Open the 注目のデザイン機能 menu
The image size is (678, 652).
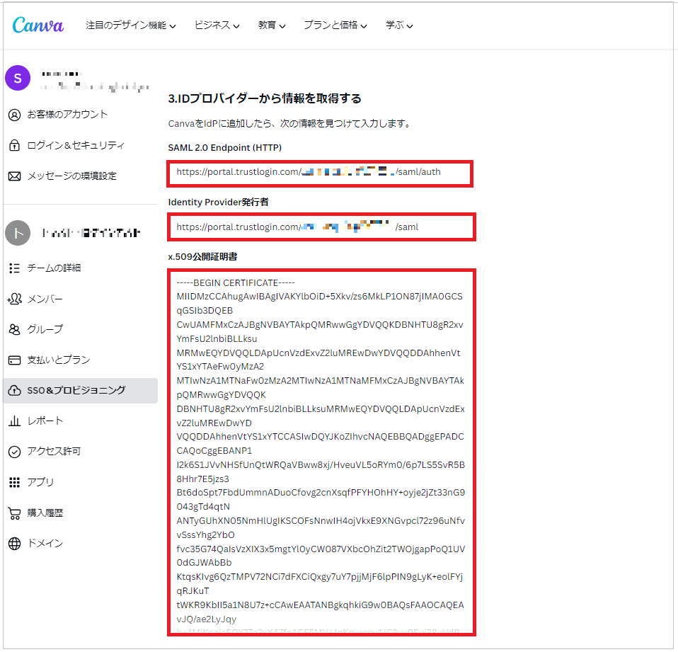131,25
